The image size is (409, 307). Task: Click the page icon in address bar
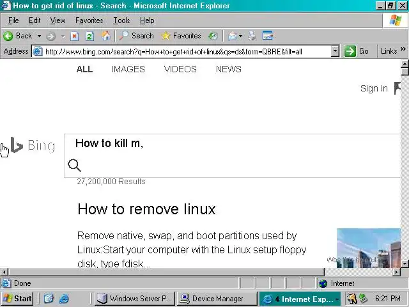click(x=37, y=51)
